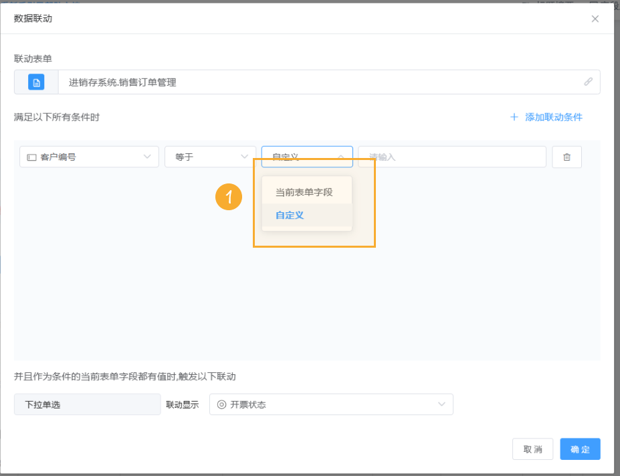Viewport: 620px width, 476px height.
Task: Click the 取消 cancel button
Action: coord(532,449)
